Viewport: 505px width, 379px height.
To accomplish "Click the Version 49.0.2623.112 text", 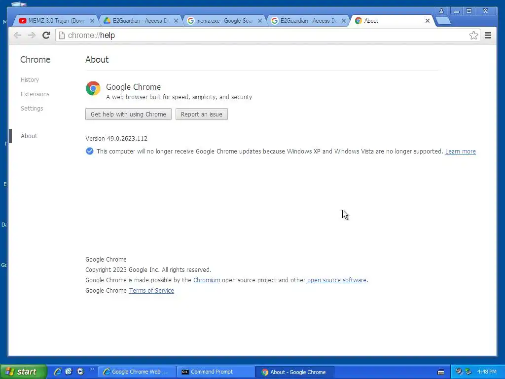I will (x=116, y=139).
